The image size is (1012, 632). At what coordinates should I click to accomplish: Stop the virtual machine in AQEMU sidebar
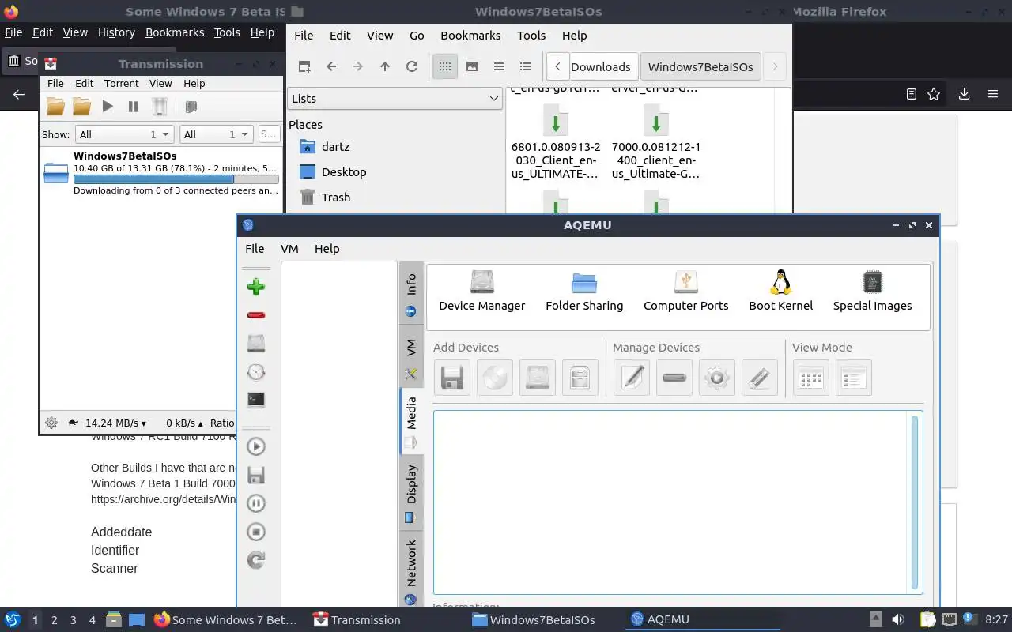click(x=255, y=532)
